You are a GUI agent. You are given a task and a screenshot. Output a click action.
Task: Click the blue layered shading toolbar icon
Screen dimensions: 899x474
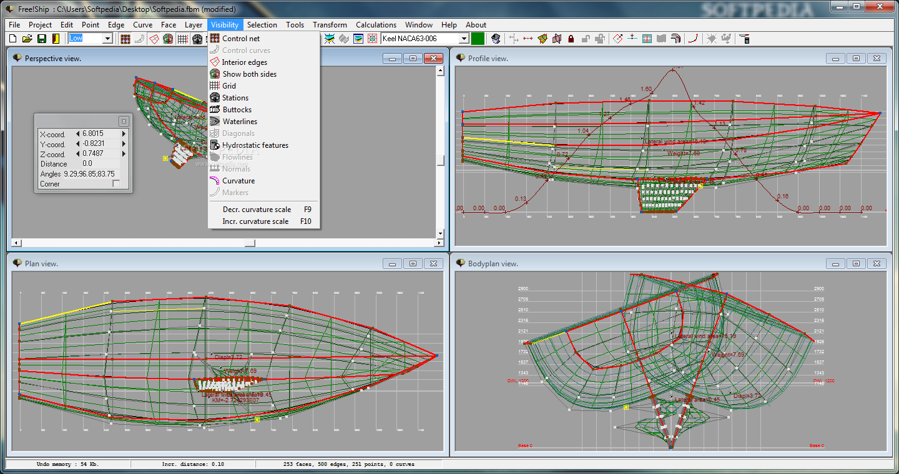[x=358, y=39]
